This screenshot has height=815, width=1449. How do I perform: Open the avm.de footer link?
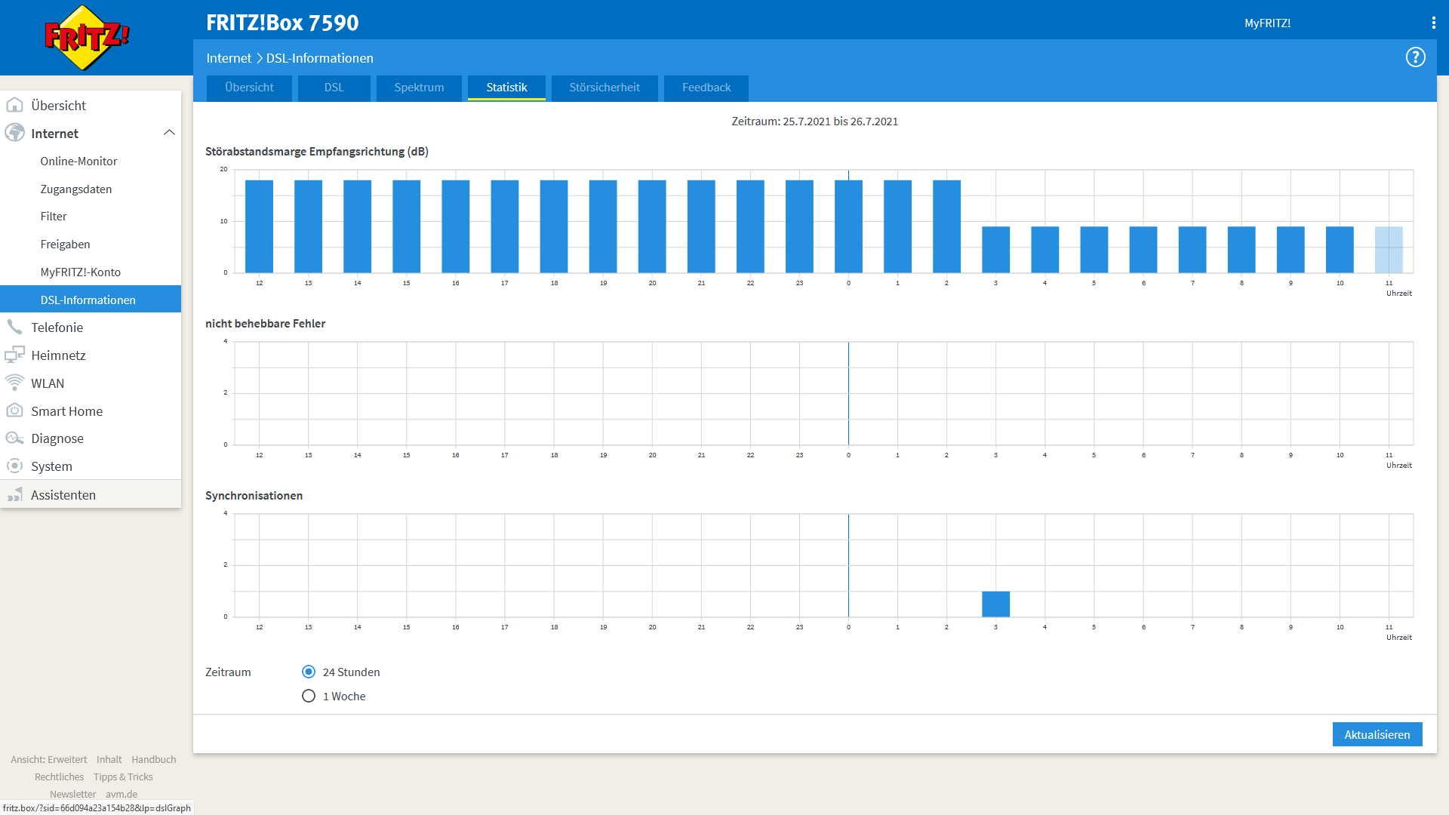coord(122,794)
